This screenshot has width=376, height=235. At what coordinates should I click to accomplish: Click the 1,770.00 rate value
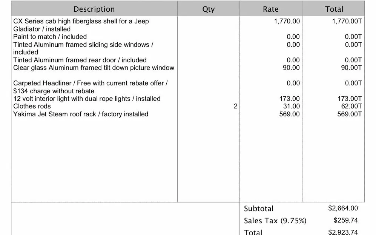(x=287, y=21)
